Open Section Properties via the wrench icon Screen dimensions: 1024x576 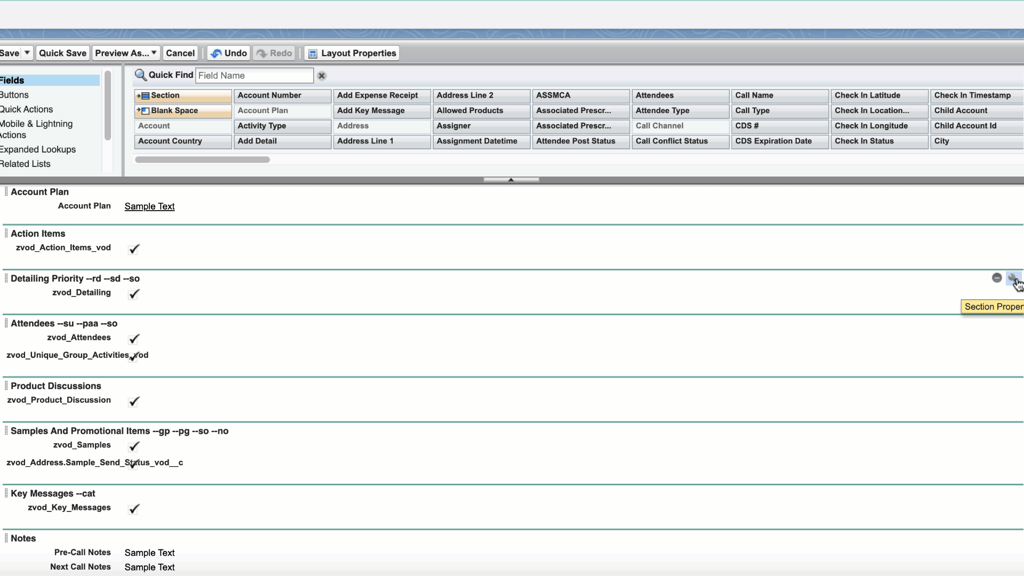tap(1012, 278)
